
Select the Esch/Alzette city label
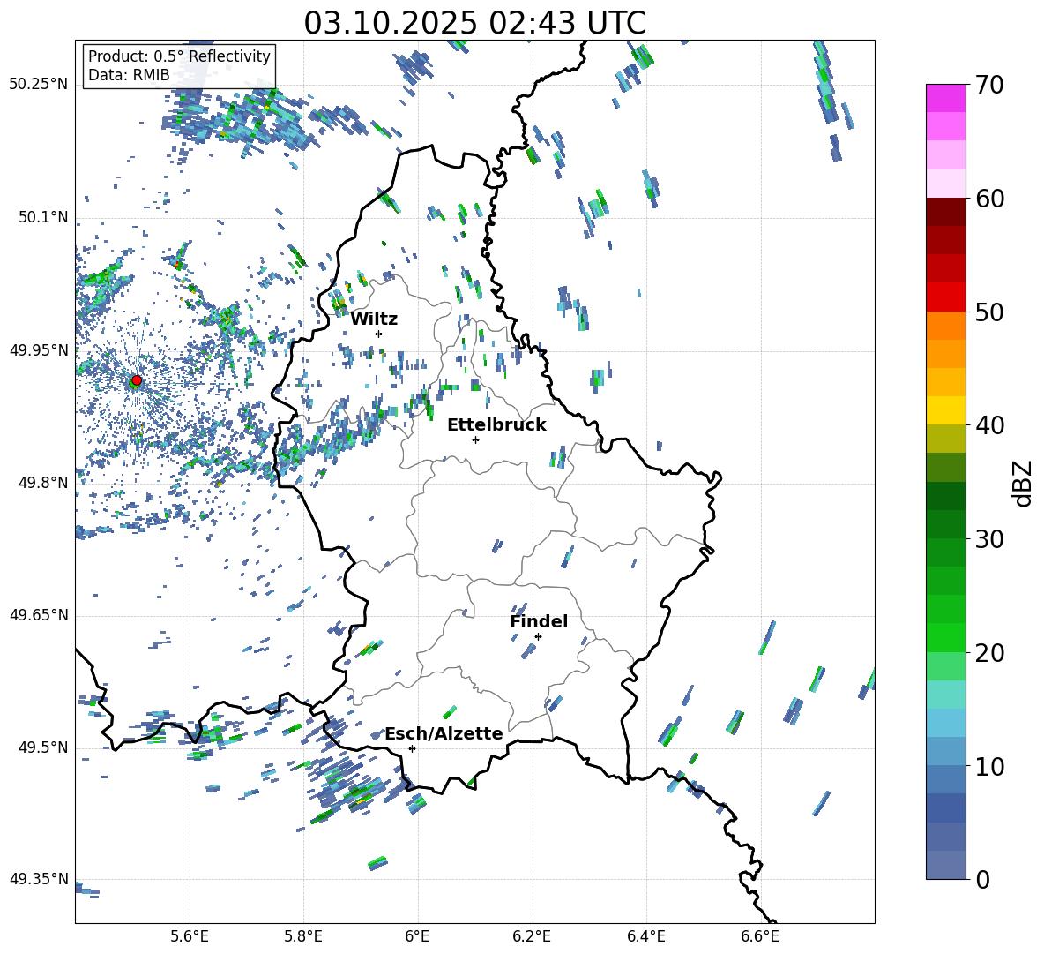coord(444,733)
